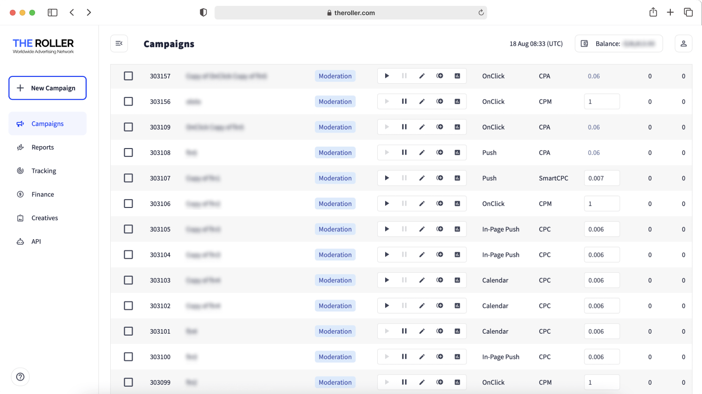This screenshot has height=394, width=702.
Task: Play campaign 303157 using the play icon
Action: click(387, 75)
